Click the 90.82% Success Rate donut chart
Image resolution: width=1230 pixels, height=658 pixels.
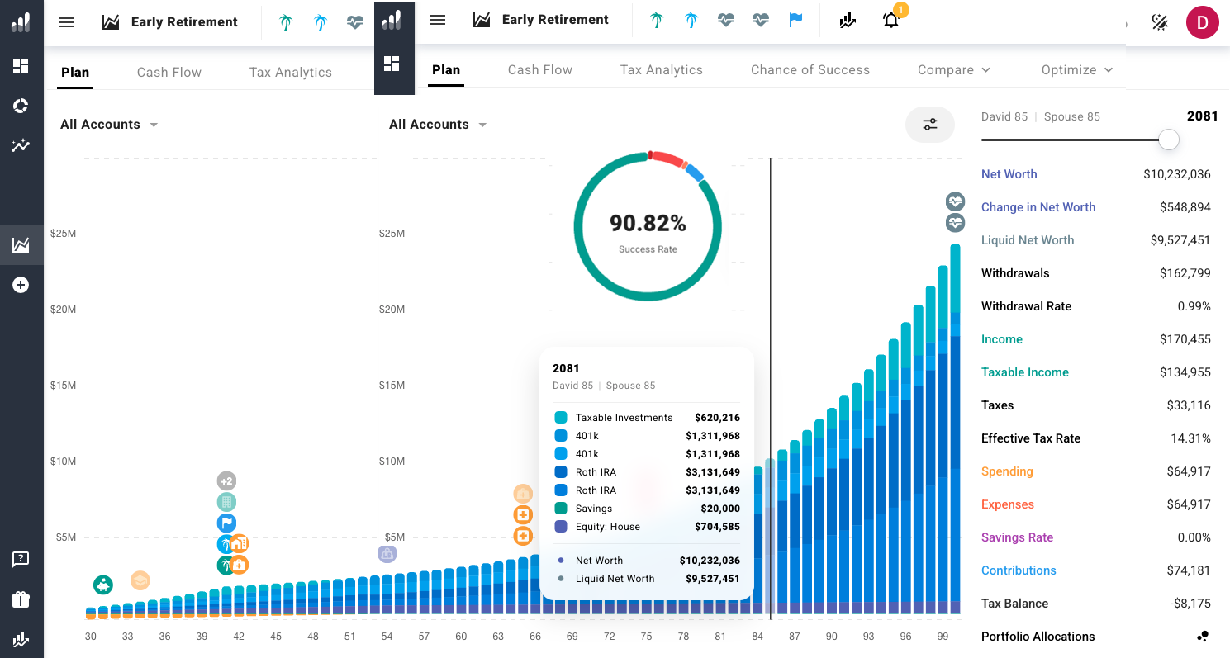(x=648, y=226)
